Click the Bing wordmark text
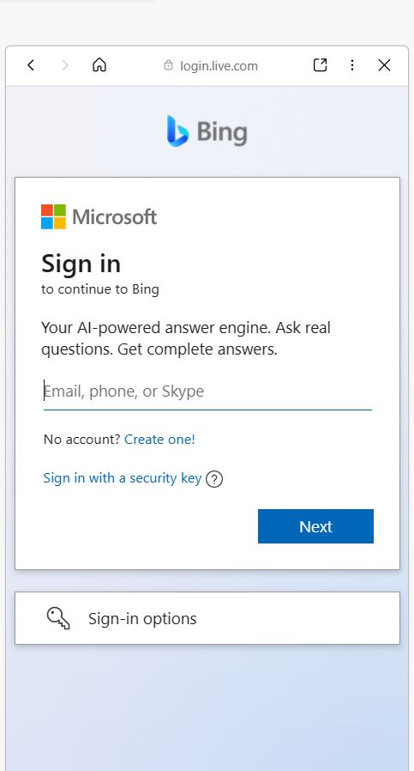414x771 pixels. tap(222, 132)
